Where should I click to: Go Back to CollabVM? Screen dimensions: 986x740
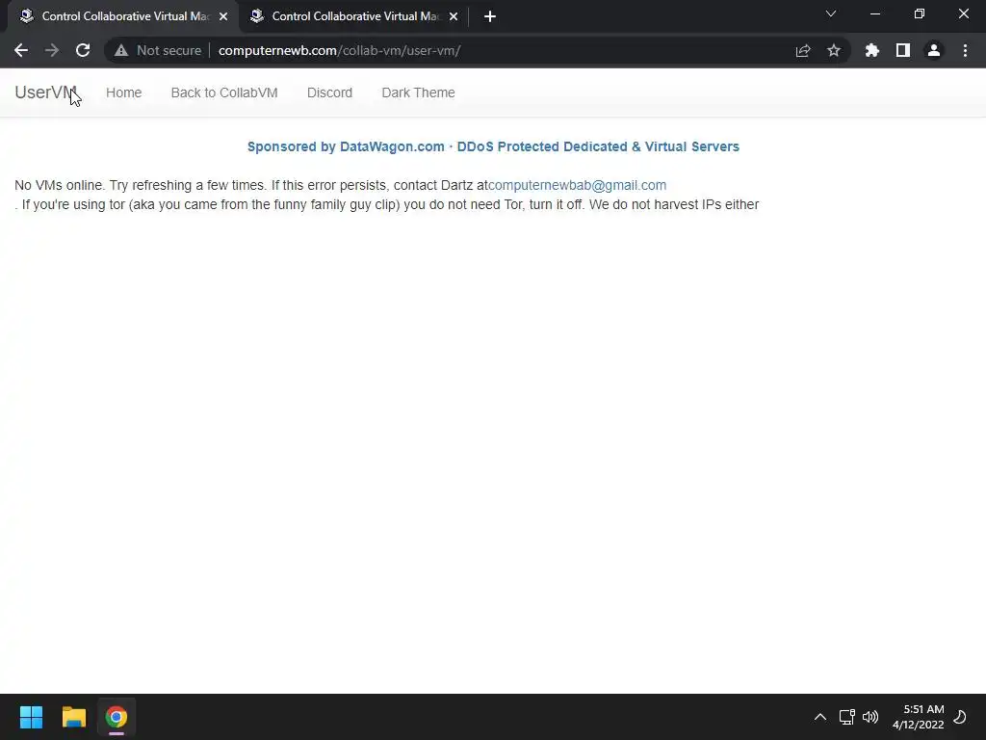tap(224, 92)
